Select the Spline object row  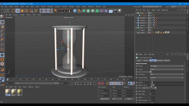coord(143,30)
